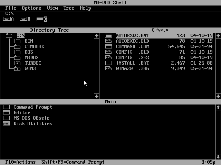The width and height of the screenshot is (221, 165).
Task: Click the MS-DOS QBasic program icon
Action: [7, 118]
